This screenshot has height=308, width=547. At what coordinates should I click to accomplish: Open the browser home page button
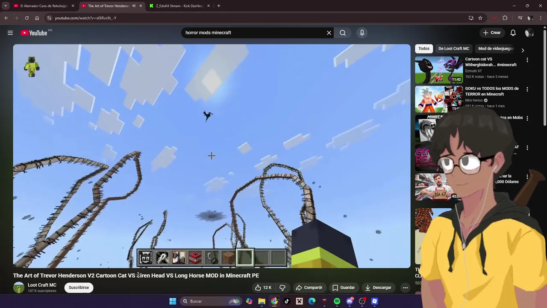[x=37, y=18]
